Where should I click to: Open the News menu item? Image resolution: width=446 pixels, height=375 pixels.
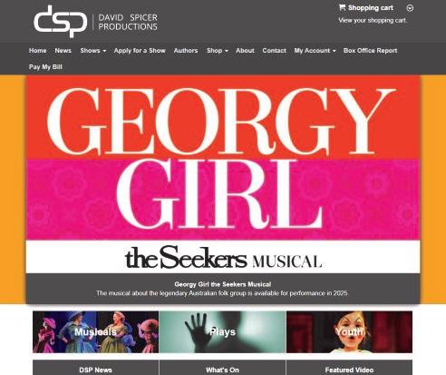tap(63, 51)
